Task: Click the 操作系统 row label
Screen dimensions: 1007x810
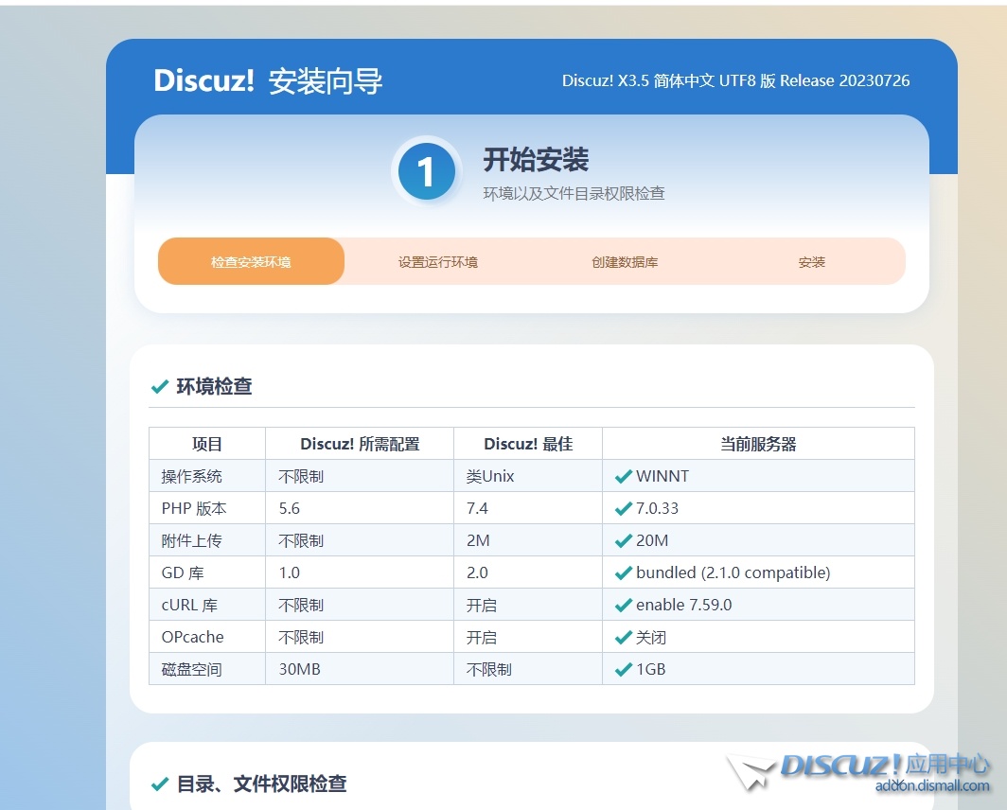Action: coord(191,477)
